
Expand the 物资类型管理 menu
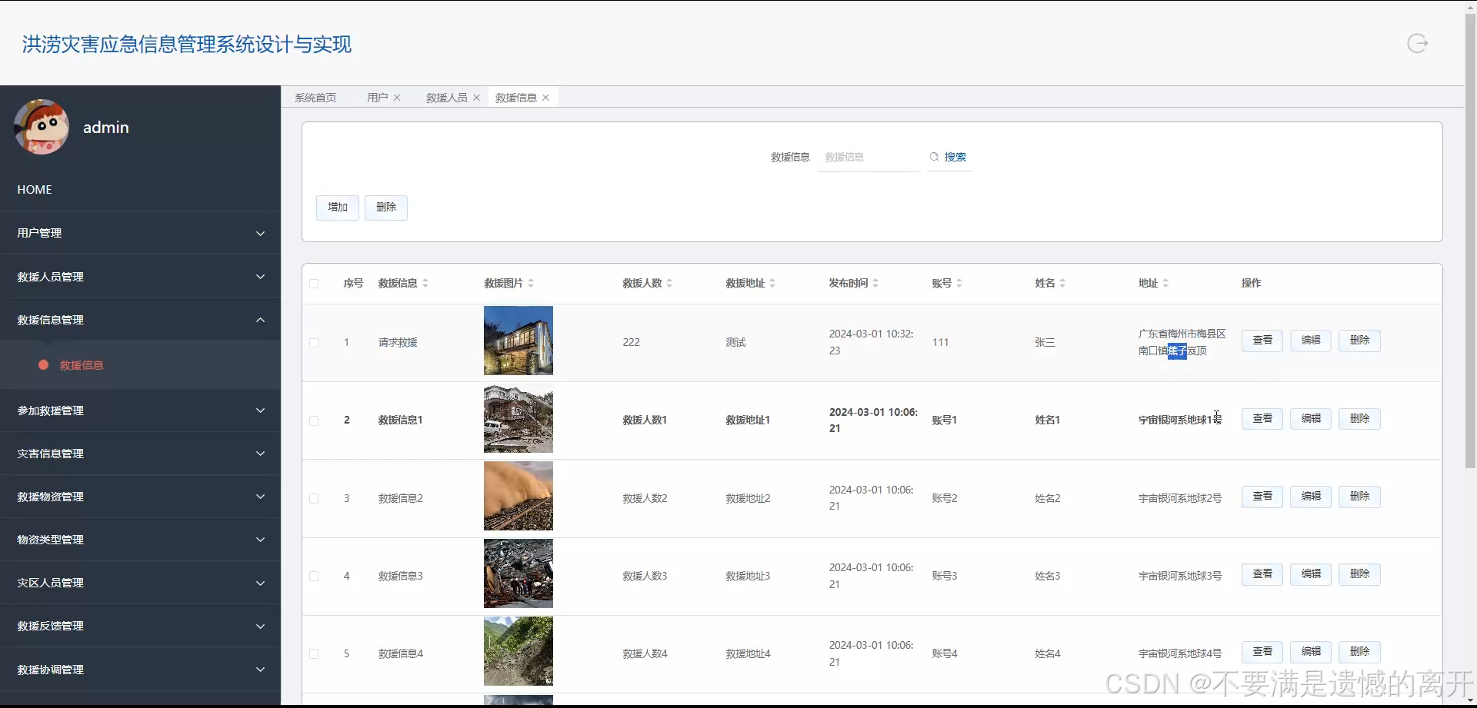(140, 540)
